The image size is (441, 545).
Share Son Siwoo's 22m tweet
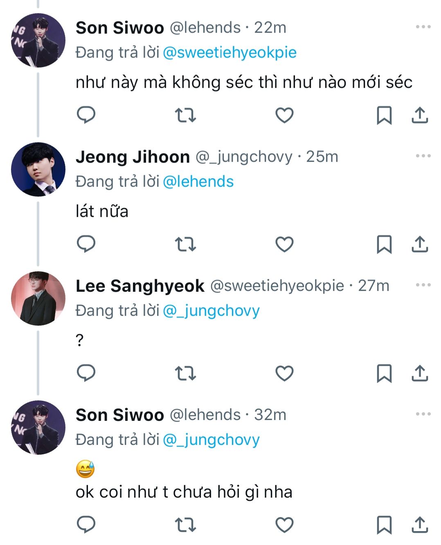(419, 115)
